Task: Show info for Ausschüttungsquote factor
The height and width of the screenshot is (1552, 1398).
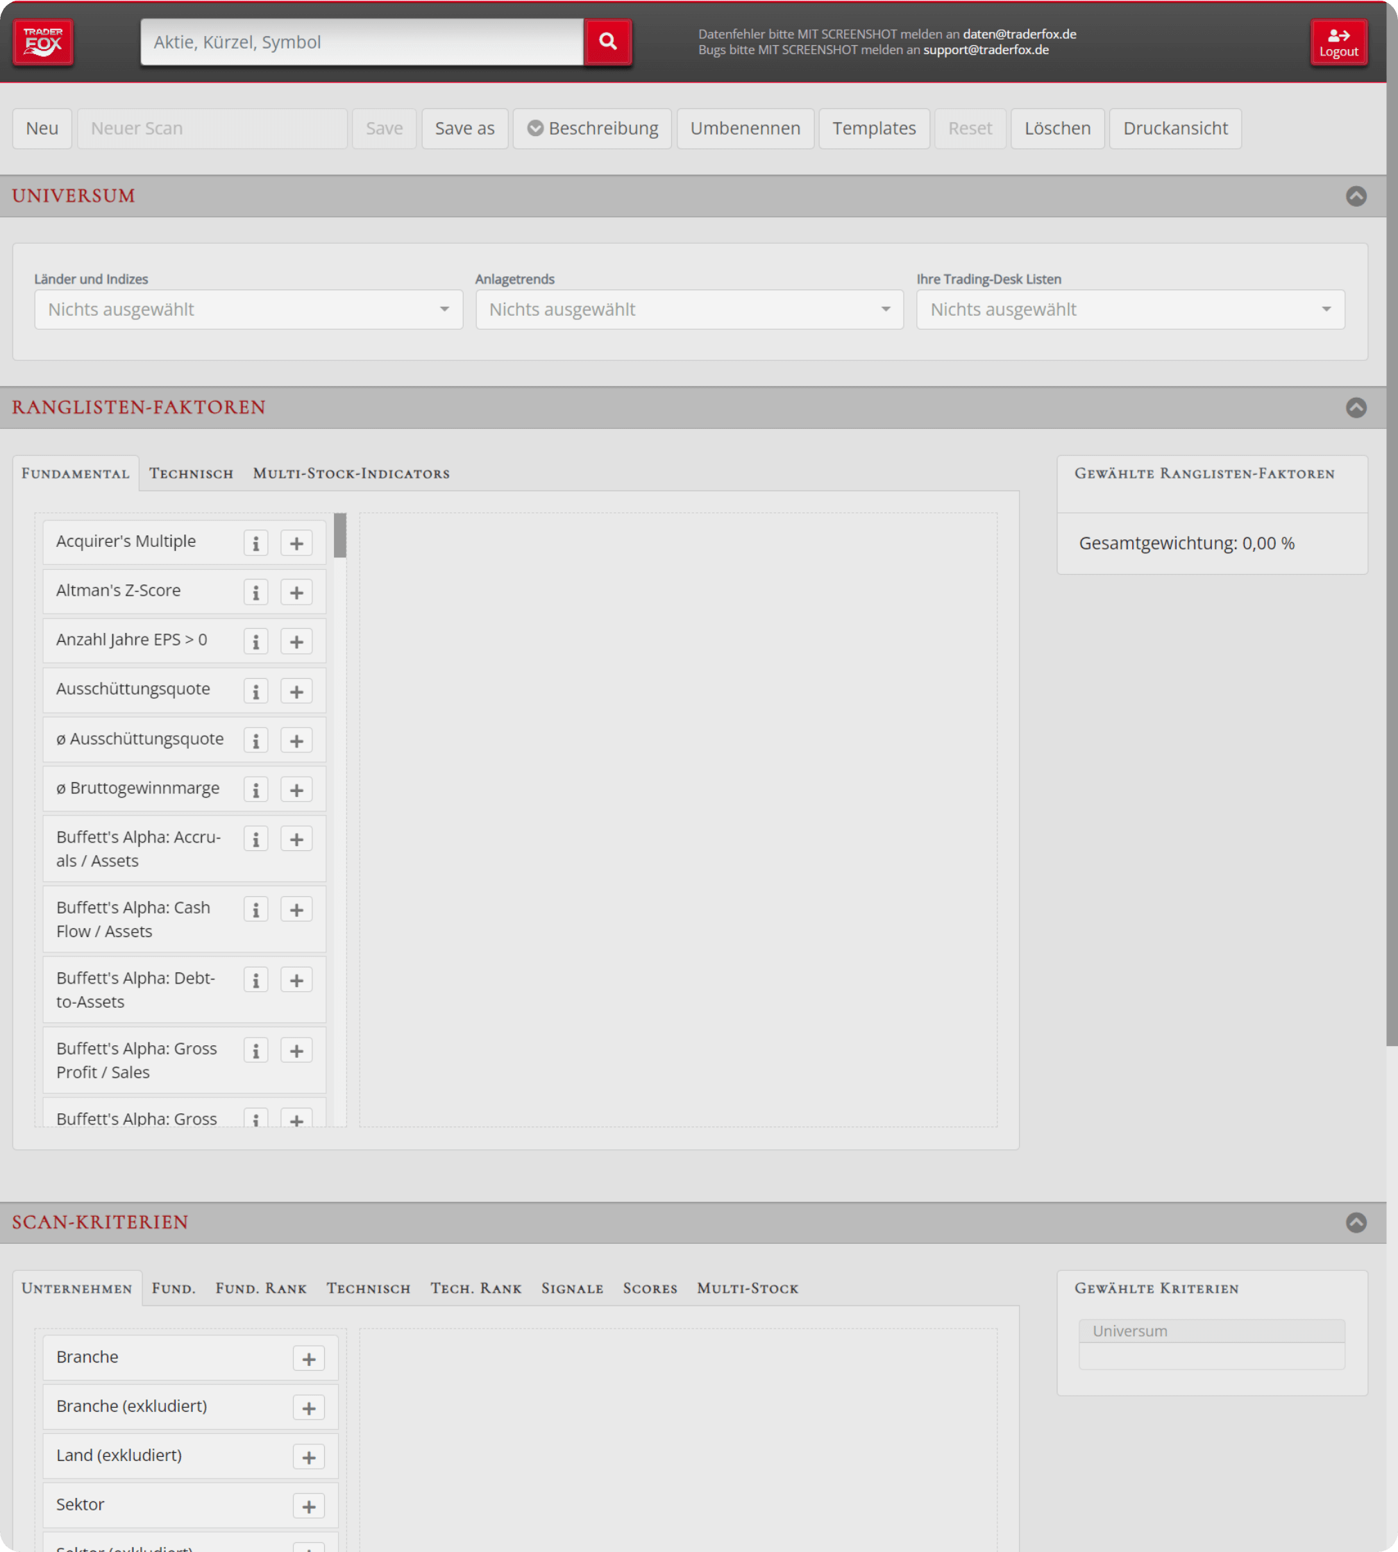Action: (255, 691)
